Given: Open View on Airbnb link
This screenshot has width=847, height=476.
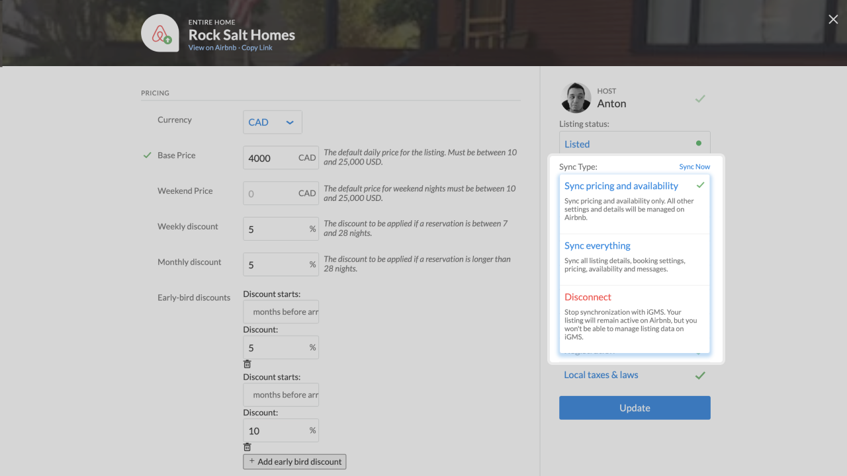Looking at the screenshot, I should [213, 48].
